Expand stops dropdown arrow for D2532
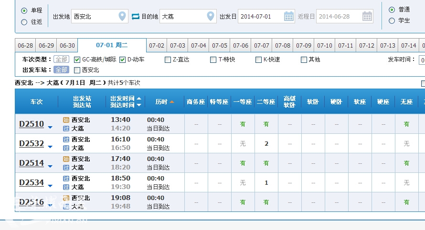The width and height of the screenshot is (425, 230). pos(50,147)
